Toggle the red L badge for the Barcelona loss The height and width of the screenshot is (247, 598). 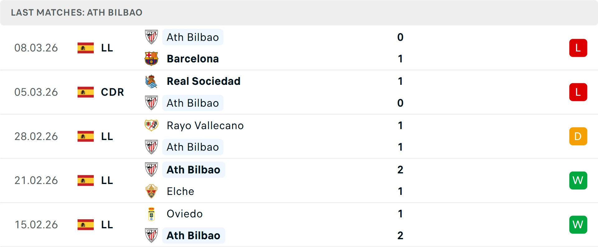click(x=578, y=48)
